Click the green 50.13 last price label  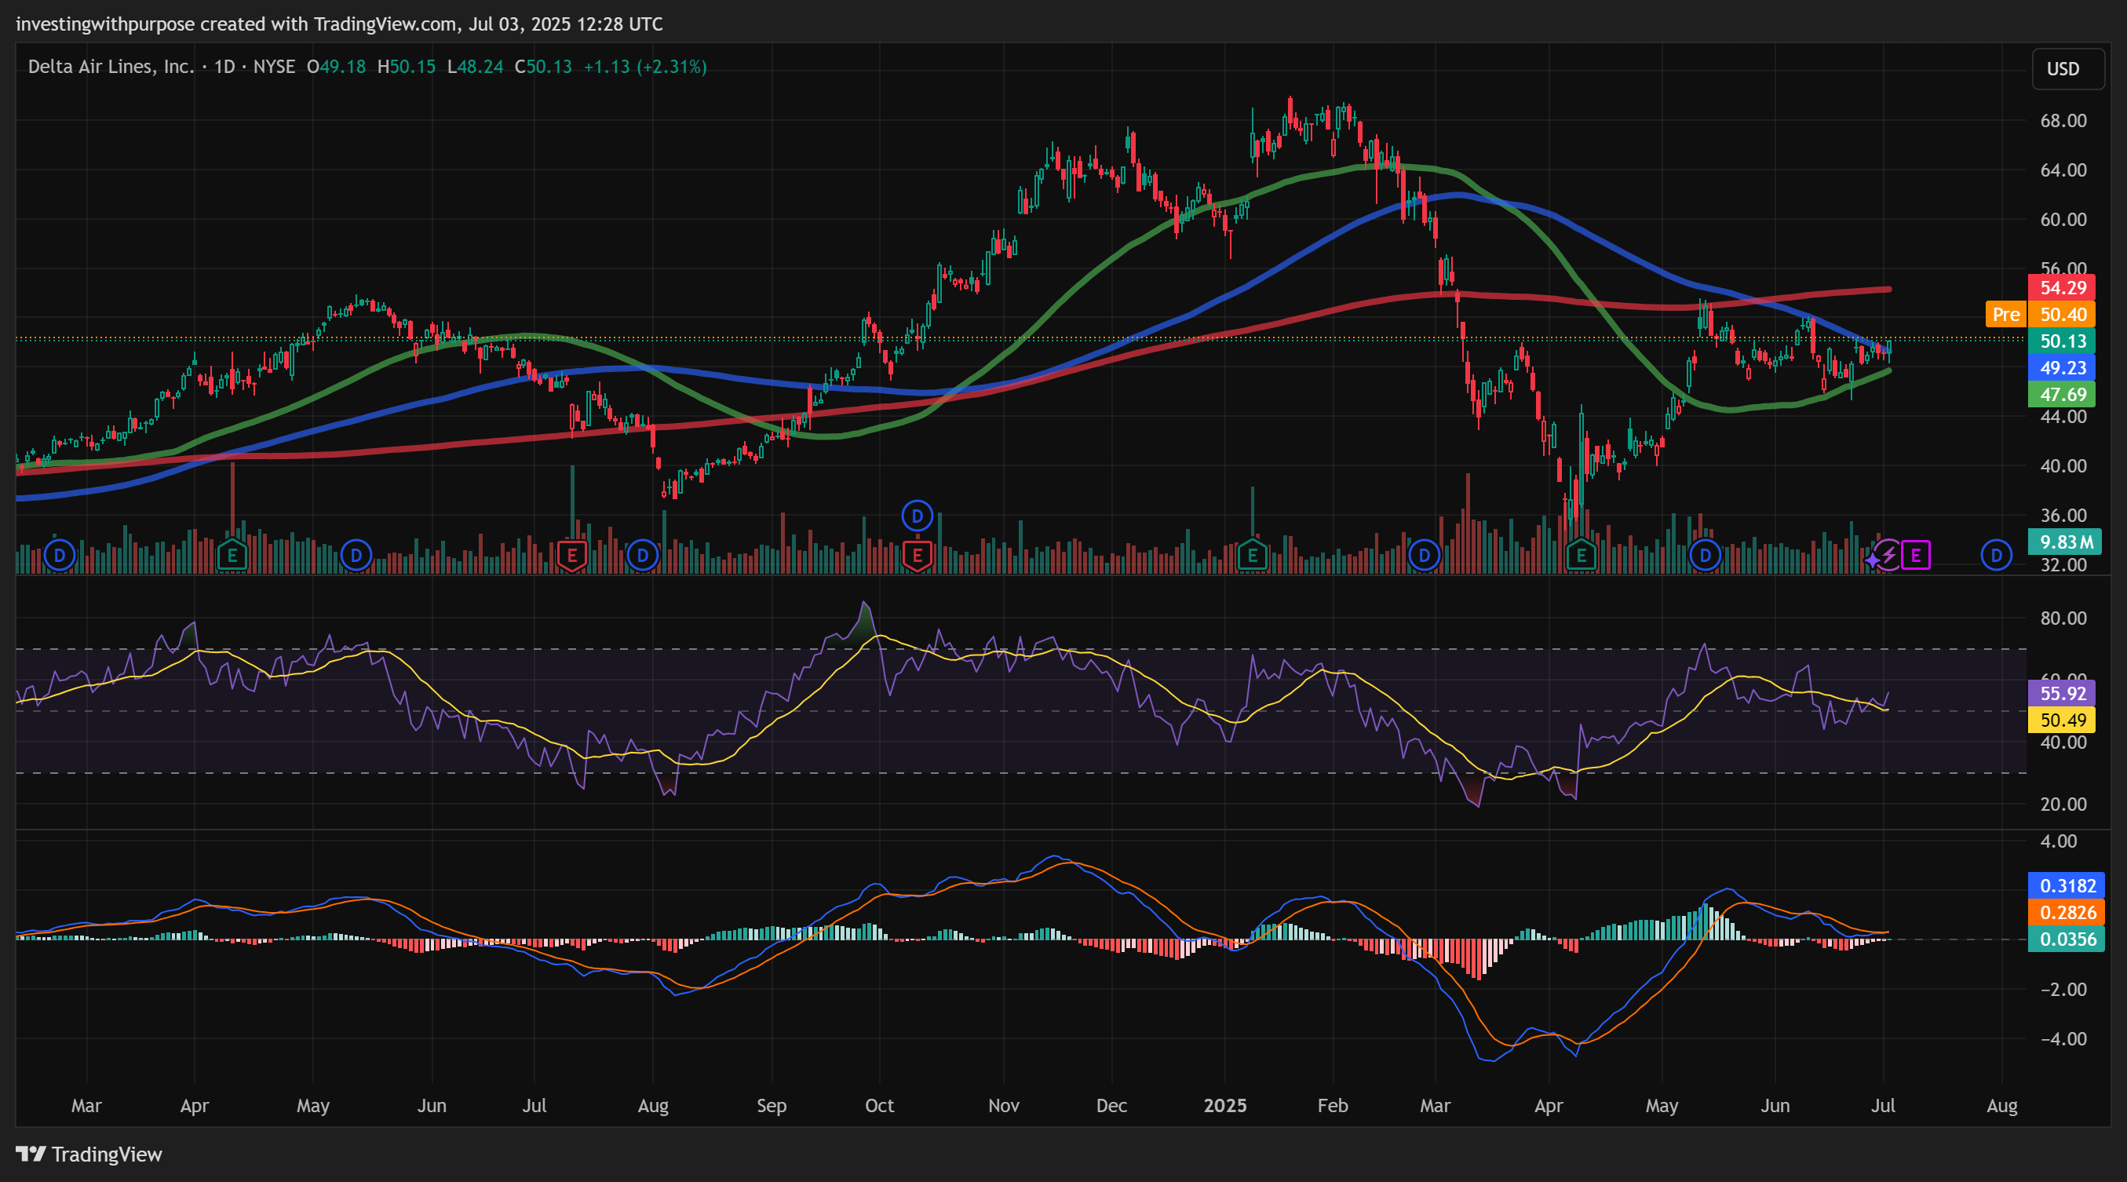pyautogui.click(x=2063, y=341)
